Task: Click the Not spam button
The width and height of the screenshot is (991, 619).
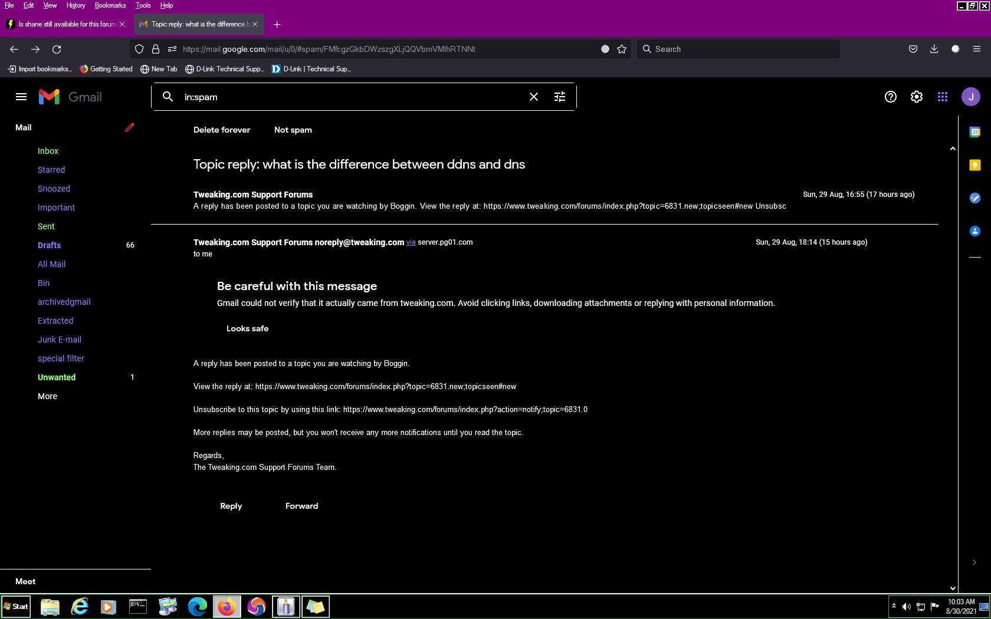Action: coord(293,130)
